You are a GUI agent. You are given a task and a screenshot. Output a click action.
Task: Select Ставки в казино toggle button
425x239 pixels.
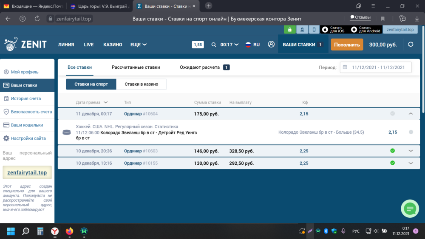coord(141,84)
